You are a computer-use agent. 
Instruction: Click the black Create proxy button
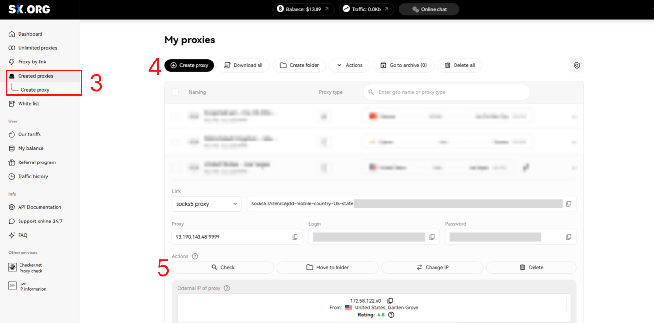(x=189, y=65)
